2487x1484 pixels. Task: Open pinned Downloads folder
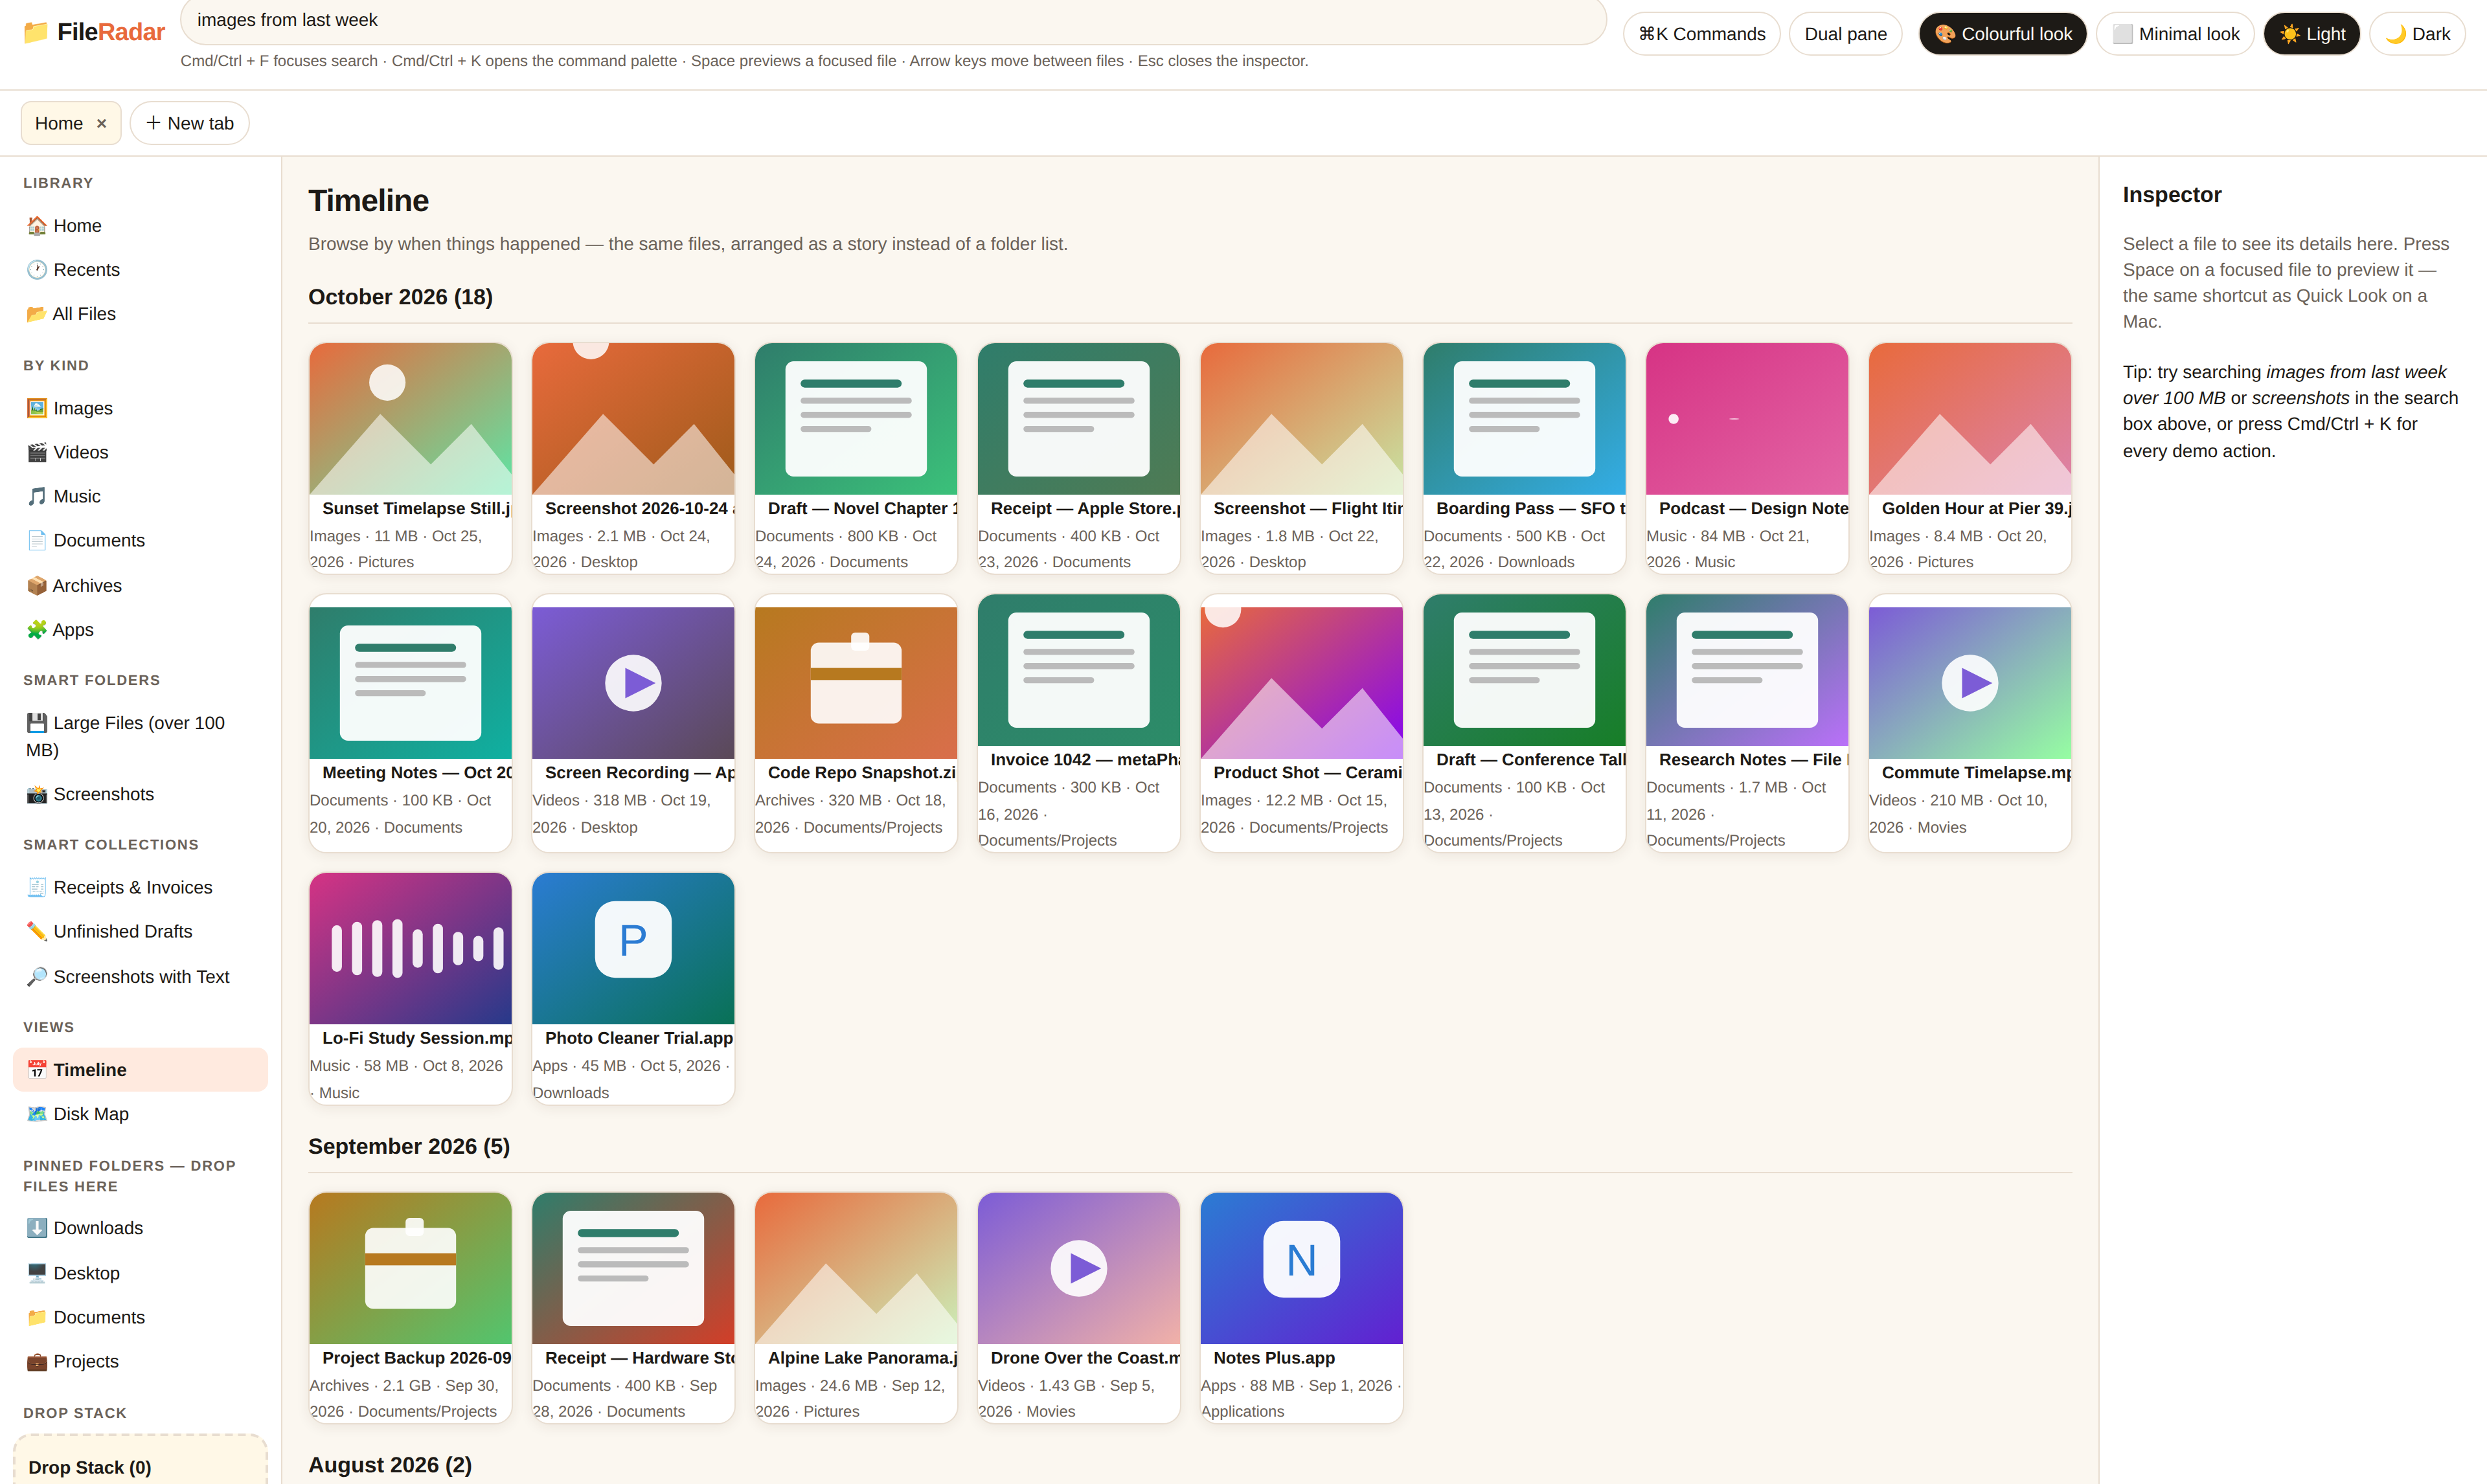(140, 1228)
